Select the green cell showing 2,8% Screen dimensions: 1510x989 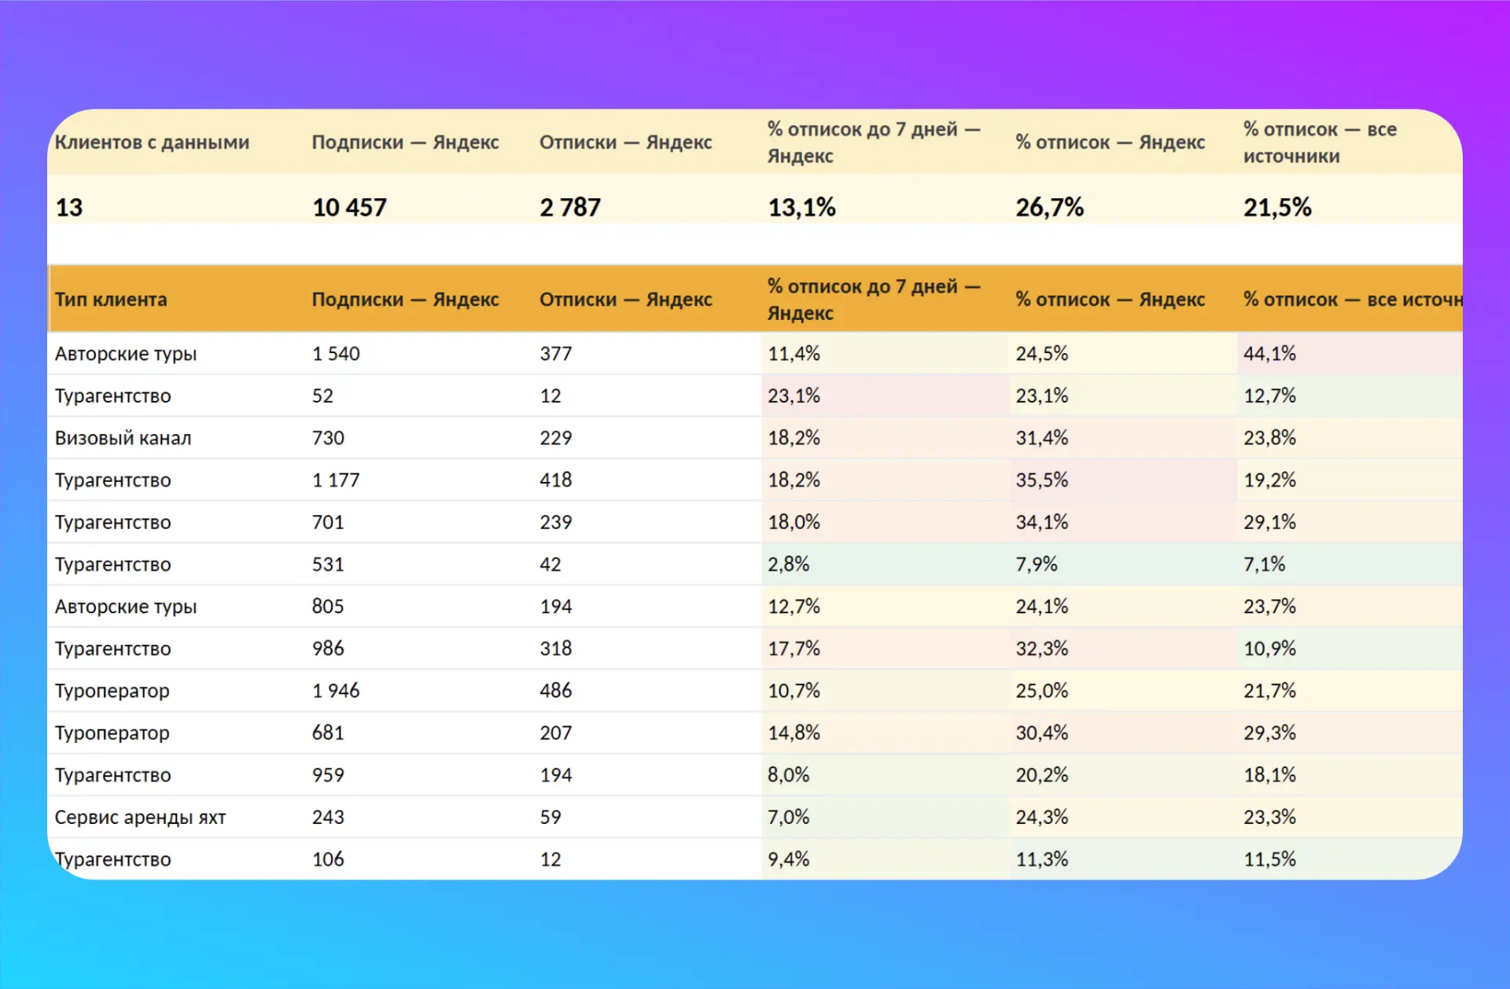pyautogui.click(x=788, y=564)
